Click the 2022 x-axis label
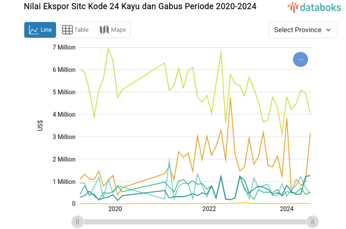 pyautogui.click(x=209, y=209)
